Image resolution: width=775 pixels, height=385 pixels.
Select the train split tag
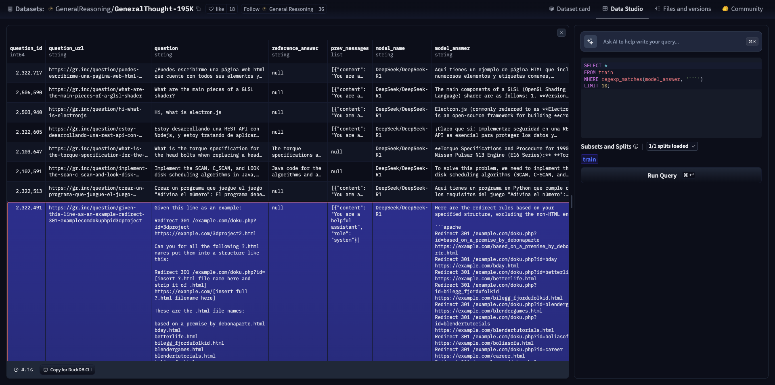click(589, 159)
